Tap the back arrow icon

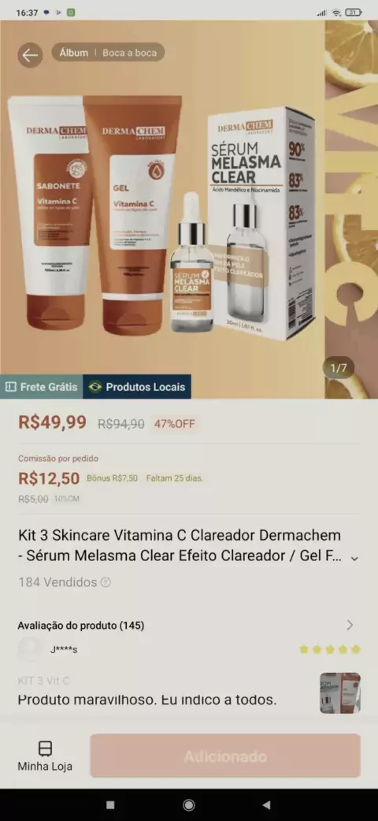point(30,55)
